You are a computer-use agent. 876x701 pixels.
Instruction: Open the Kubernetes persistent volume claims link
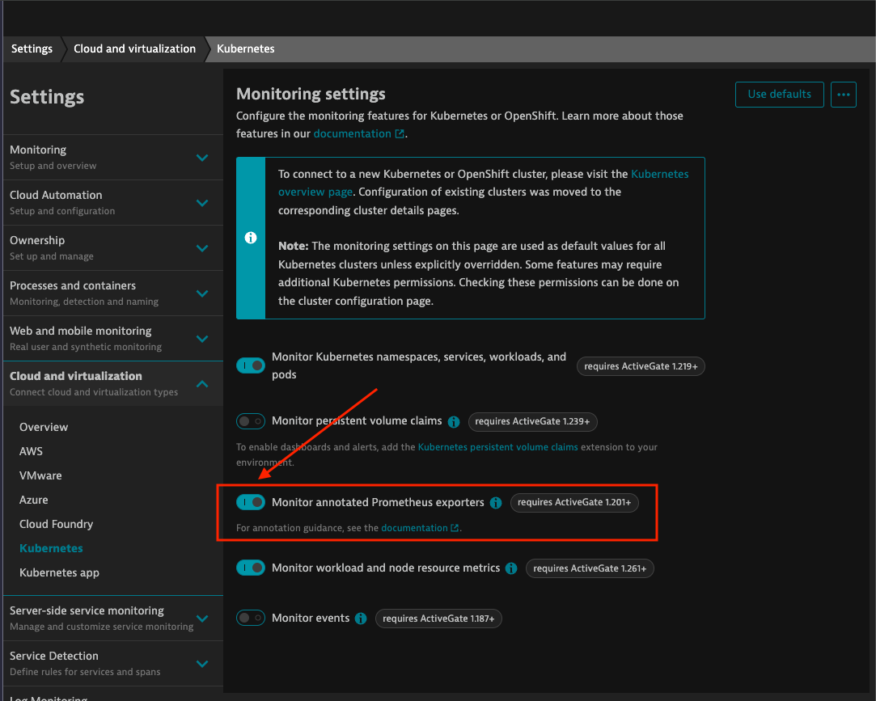coord(497,447)
